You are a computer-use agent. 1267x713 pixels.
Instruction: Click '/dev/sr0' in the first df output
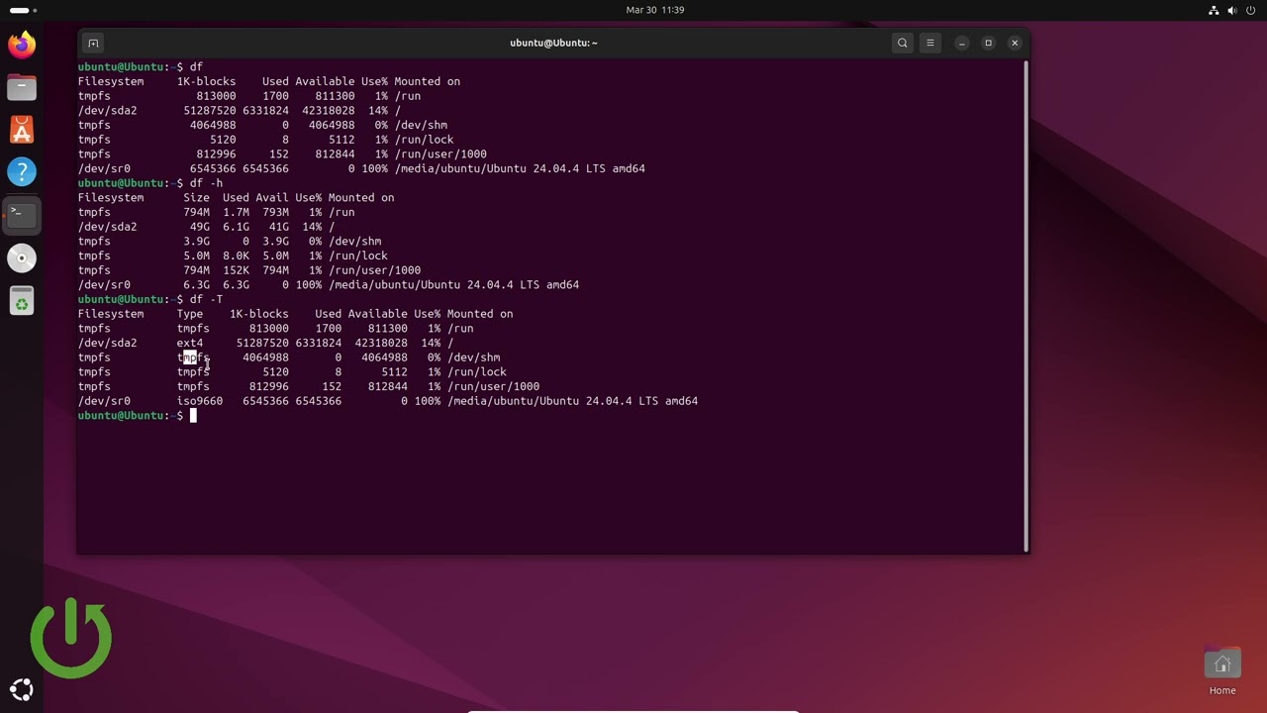104,168
